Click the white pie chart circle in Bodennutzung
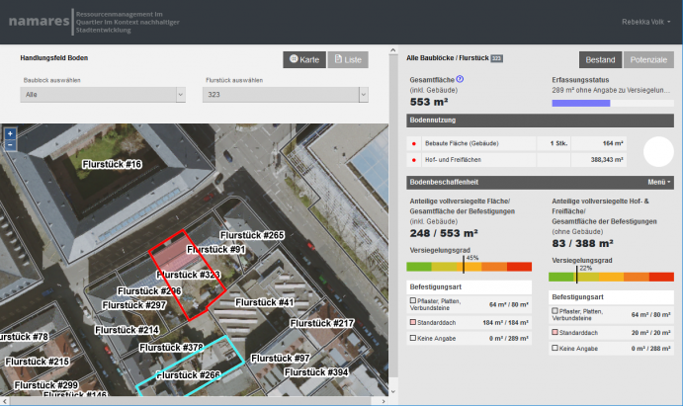The image size is (683, 406). [657, 151]
